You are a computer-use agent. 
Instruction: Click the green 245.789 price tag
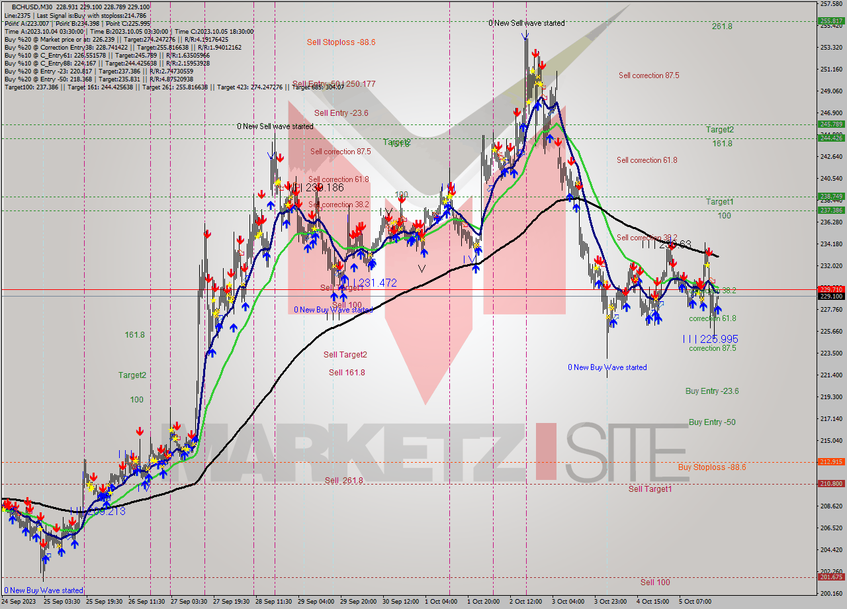coord(832,124)
